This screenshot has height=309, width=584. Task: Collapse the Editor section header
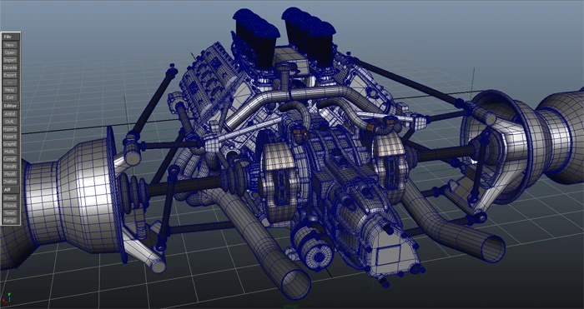(x=11, y=106)
